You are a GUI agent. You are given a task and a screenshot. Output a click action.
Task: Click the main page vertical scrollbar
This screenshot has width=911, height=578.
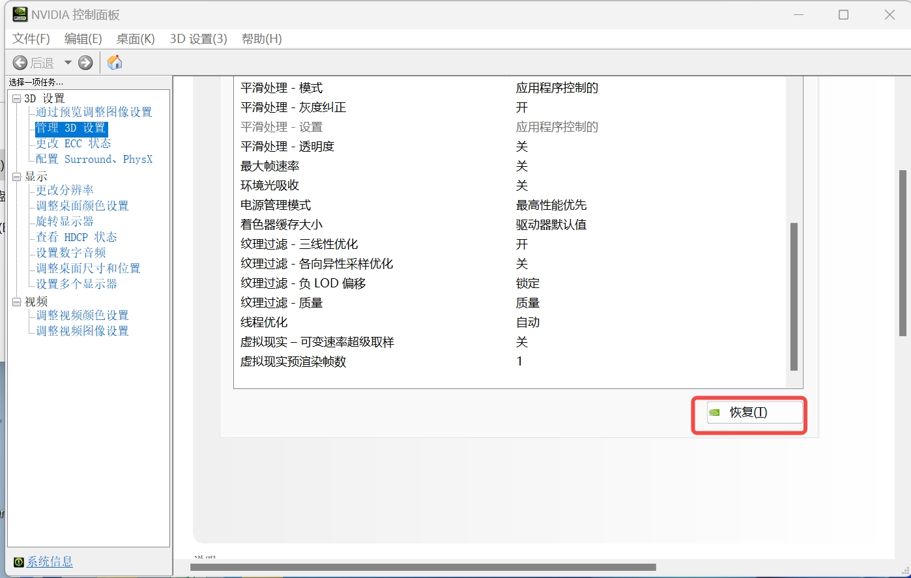903,253
